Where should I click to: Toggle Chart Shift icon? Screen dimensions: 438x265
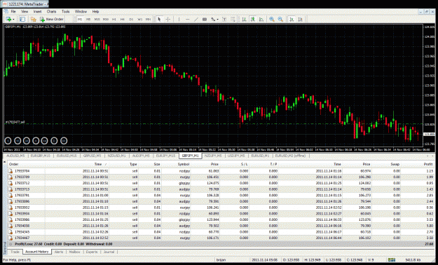300,20
